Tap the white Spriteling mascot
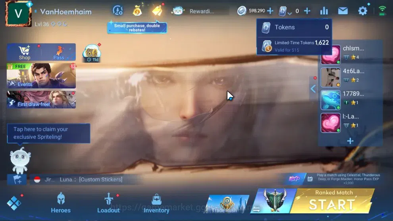Viewport: 393px width, 221px height. point(20,161)
